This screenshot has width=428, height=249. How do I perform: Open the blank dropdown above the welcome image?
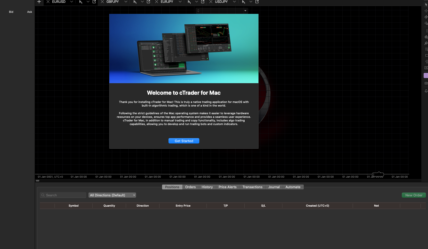click(x=222, y=11)
